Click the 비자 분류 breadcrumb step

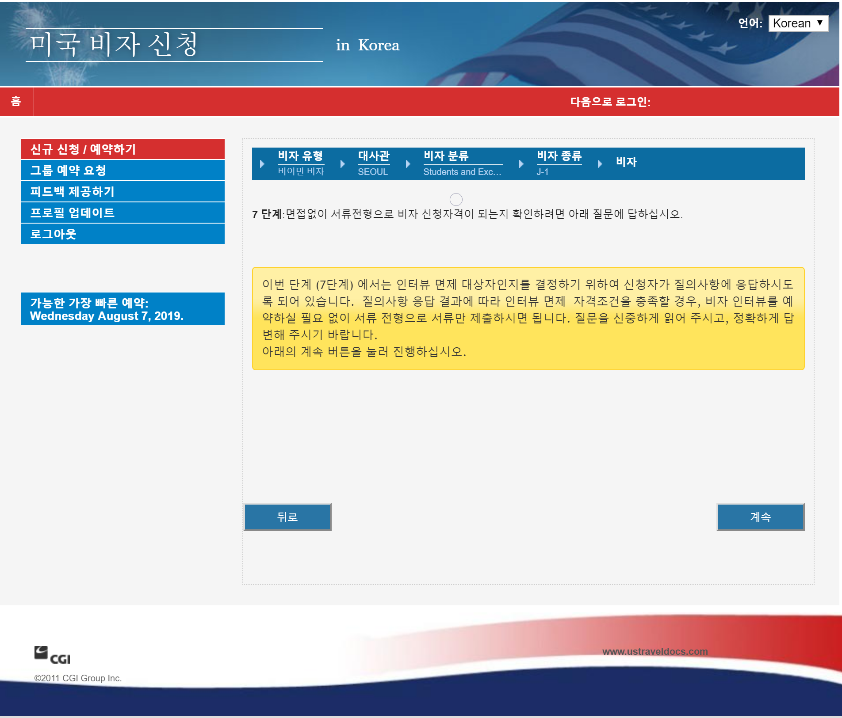(x=446, y=156)
